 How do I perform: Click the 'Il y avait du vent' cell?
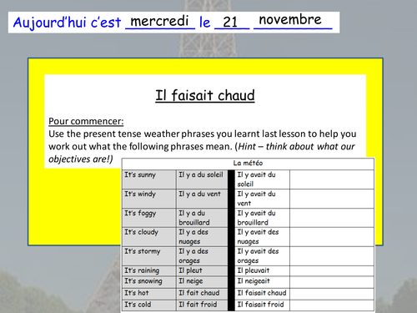click(262, 199)
